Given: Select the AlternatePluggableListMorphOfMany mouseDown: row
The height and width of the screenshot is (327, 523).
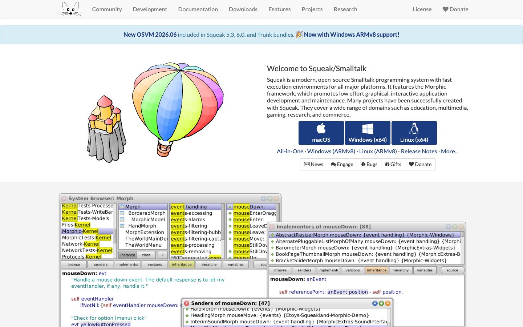Looking at the screenshot, I should pos(365,241).
